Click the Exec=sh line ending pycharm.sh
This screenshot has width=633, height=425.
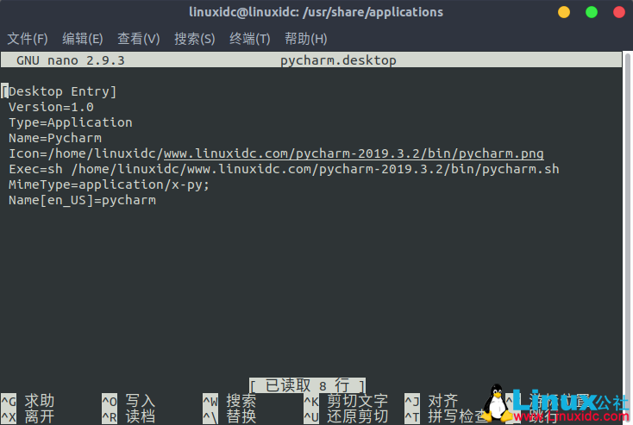coord(284,169)
